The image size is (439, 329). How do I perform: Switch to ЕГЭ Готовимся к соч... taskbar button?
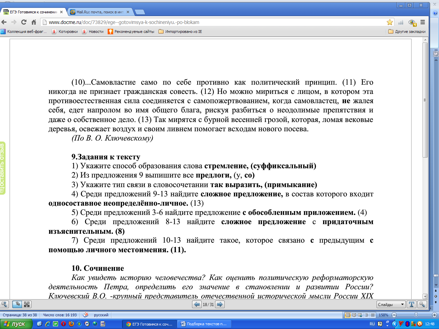click(150, 324)
